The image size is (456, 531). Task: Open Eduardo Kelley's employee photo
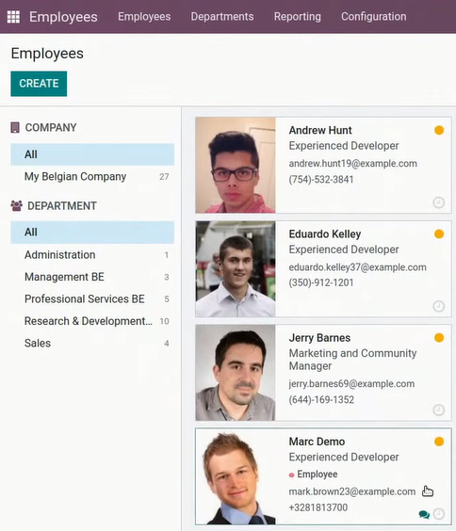coord(236,269)
